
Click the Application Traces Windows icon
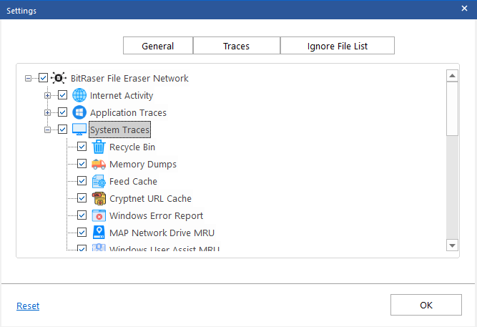(x=79, y=112)
